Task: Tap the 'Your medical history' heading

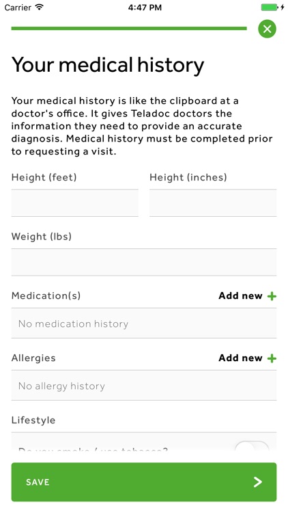Action: [108, 64]
